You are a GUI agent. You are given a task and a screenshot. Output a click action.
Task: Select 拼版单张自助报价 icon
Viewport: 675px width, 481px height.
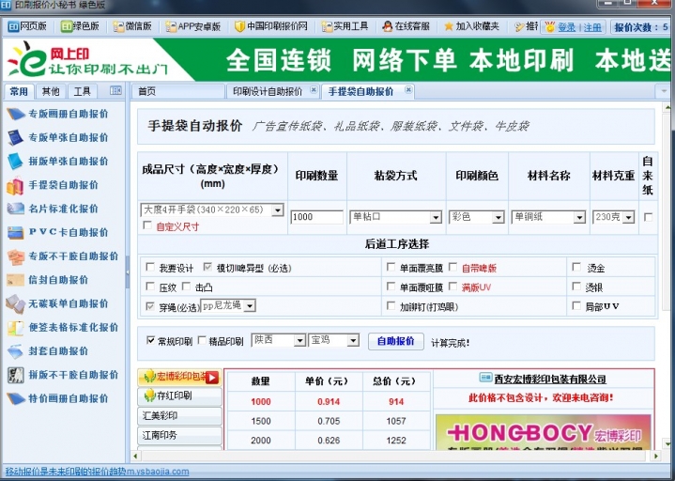(x=16, y=162)
